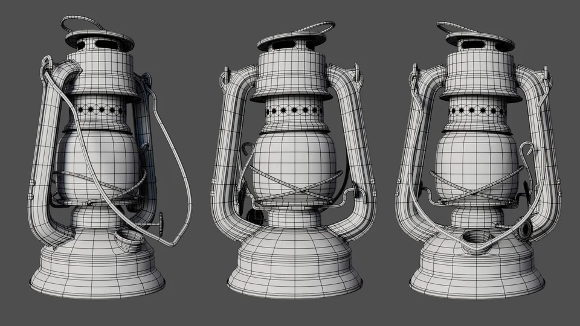Select the front-view lantern without visible fuel cap
Image resolution: width=580 pixels, height=326 pixels.
point(294,161)
